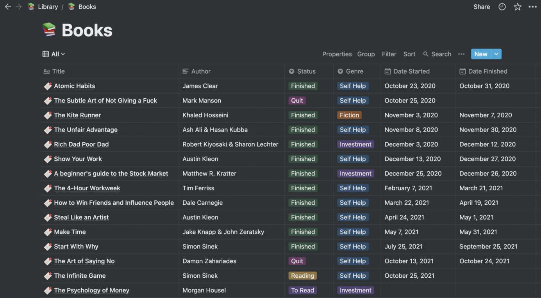Select the Reading status for The Infinite Game
The width and height of the screenshot is (541, 298).
302,275
